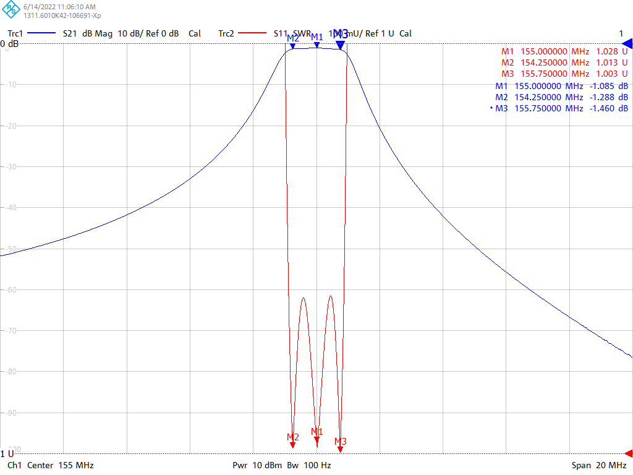Screen dimensions: 633x475
Task: Click the Trc2 trace label
Action: click(x=226, y=33)
